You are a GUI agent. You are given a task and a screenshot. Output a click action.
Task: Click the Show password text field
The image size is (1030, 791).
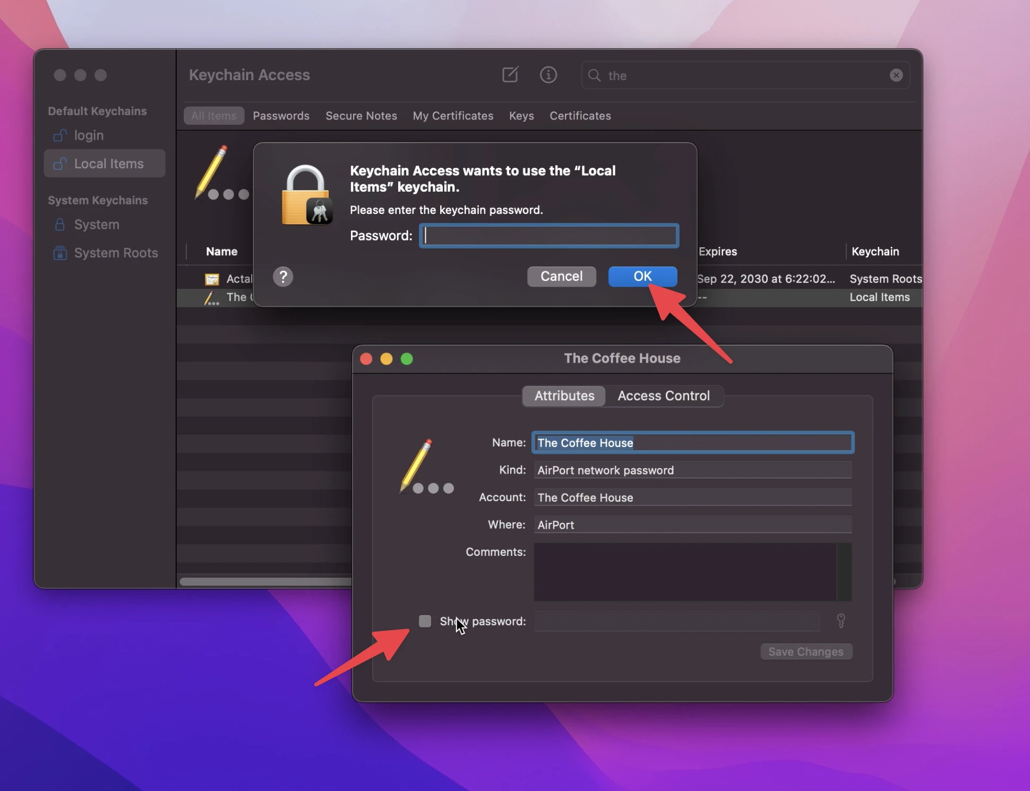[x=677, y=621]
